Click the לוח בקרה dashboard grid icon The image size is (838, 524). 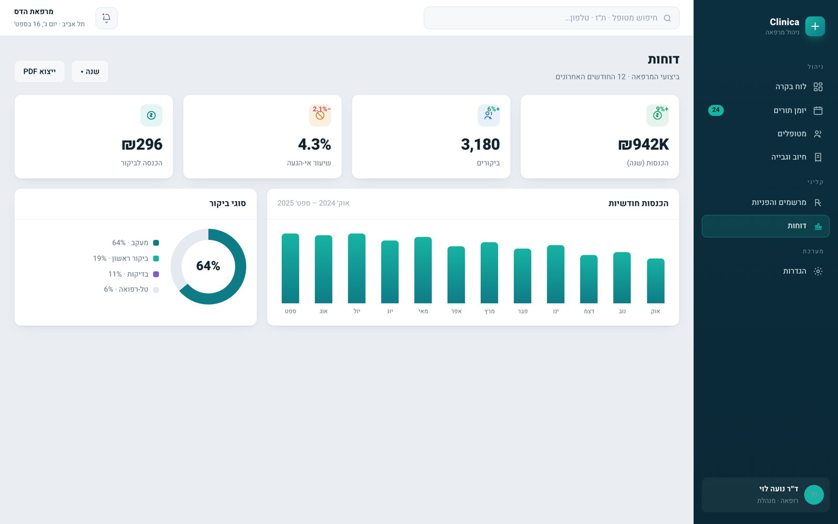pyautogui.click(x=818, y=86)
